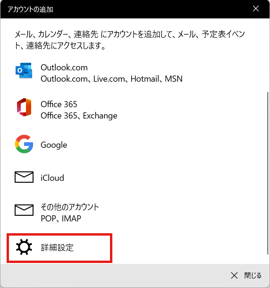Select the Outlook.com account title
Screen dimensions: 270x288
point(64,68)
